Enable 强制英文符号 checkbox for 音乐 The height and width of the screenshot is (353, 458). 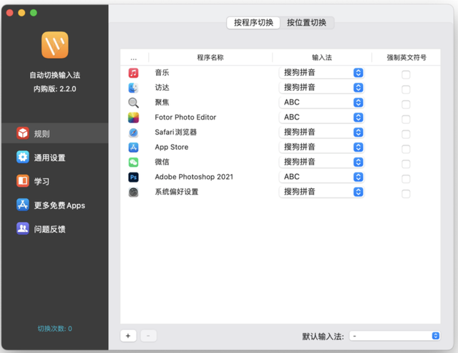[x=406, y=74]
